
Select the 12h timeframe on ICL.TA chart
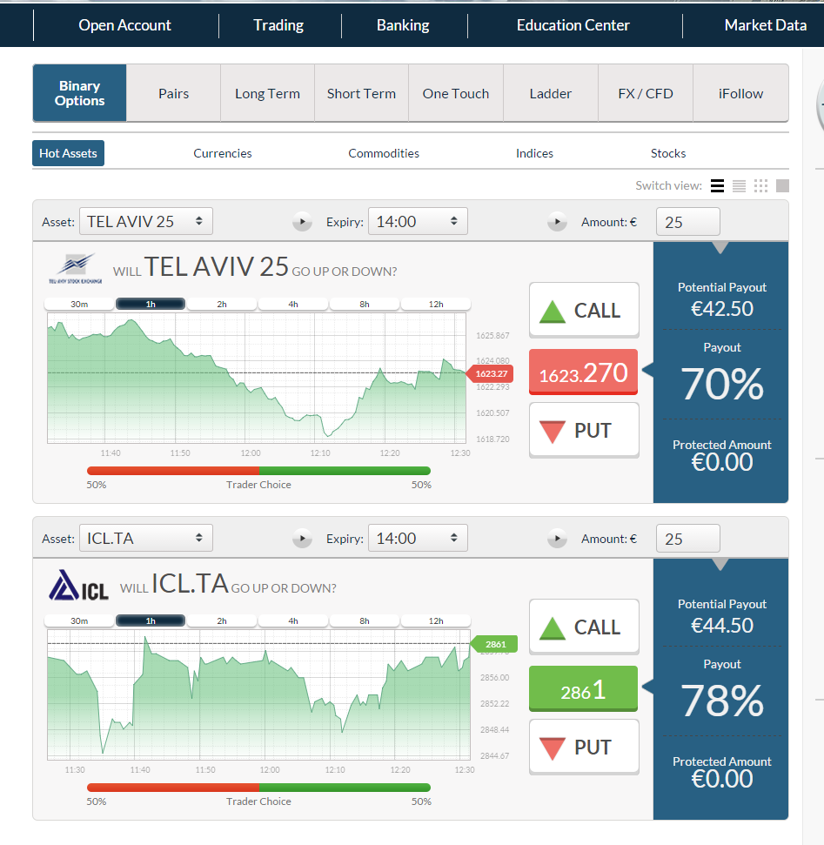pyautogui.click(x=436, y=621)
